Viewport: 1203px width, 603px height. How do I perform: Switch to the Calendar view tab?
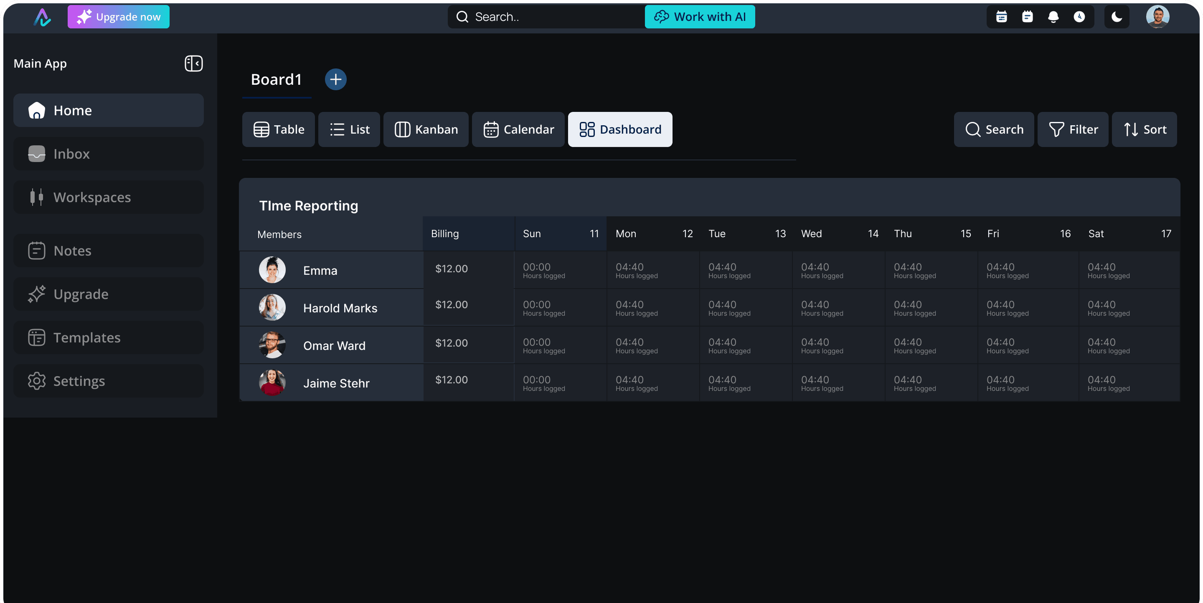pos(518,129)
